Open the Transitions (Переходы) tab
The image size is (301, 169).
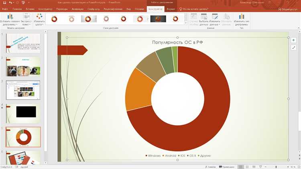[x=62, y=9]
